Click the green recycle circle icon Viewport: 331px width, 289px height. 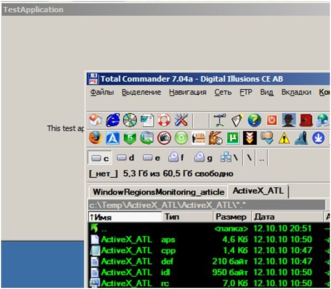[181, 138]
